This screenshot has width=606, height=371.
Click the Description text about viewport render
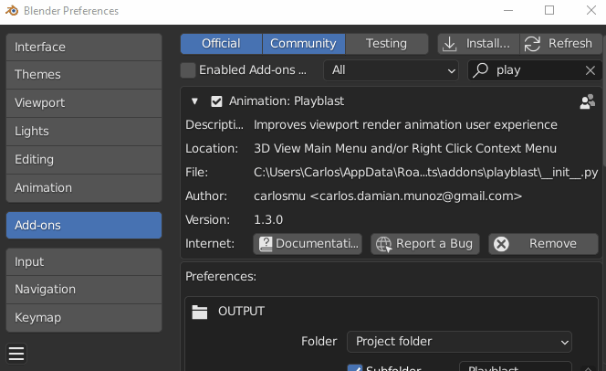(x=405, y=125)
